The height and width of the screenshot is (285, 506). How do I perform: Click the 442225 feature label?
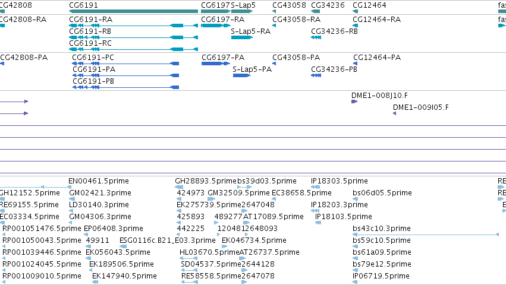pyautogui.click(x=191, y=229)
